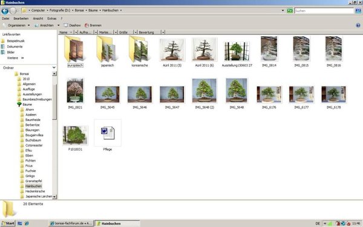The height and width of the screenshot is (227, 363).
Task: Select the Ahorn folder in tree
Action: [x=30, y=110]
